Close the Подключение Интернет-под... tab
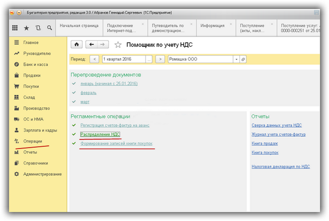Viewport: 329px width, 221px height. 143,24
